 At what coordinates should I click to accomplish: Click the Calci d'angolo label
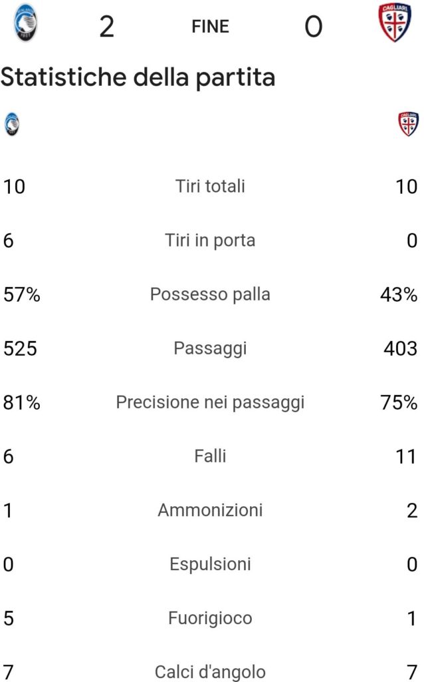click(210, 672)
